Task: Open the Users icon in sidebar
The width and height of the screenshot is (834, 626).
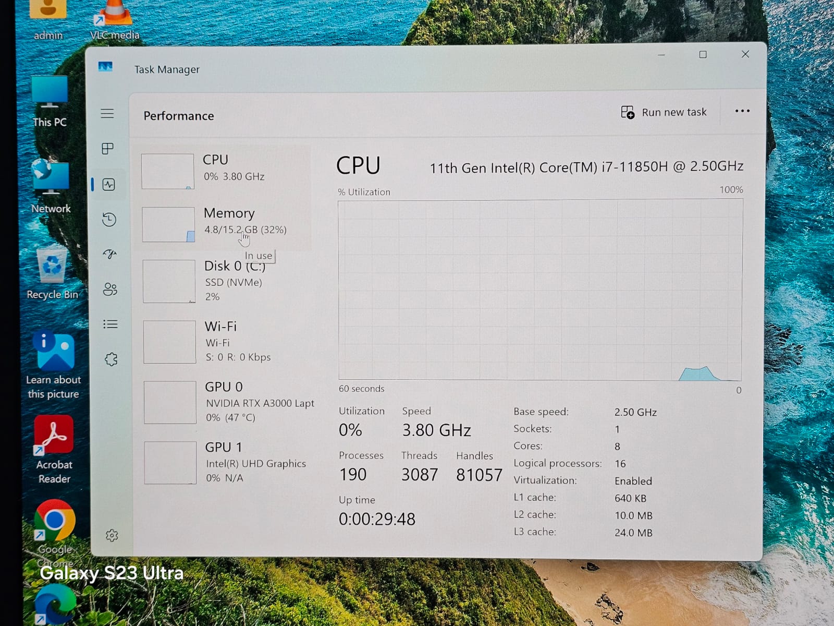Action: (110, 289)
